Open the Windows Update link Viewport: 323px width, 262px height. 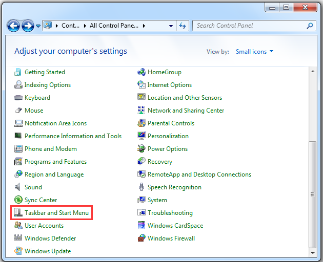48,251
